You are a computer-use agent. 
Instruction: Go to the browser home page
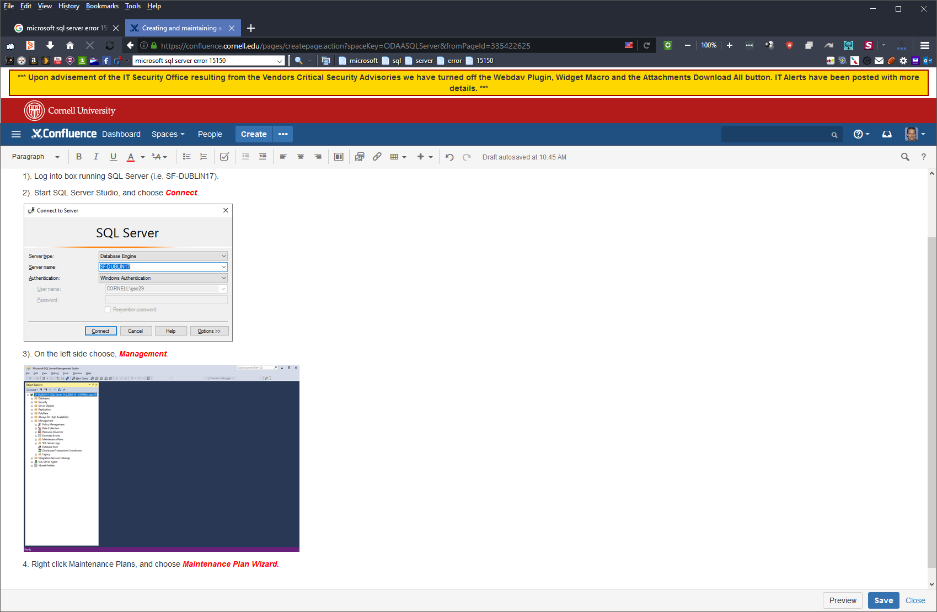pyautogui.click(x=70, y=45)
